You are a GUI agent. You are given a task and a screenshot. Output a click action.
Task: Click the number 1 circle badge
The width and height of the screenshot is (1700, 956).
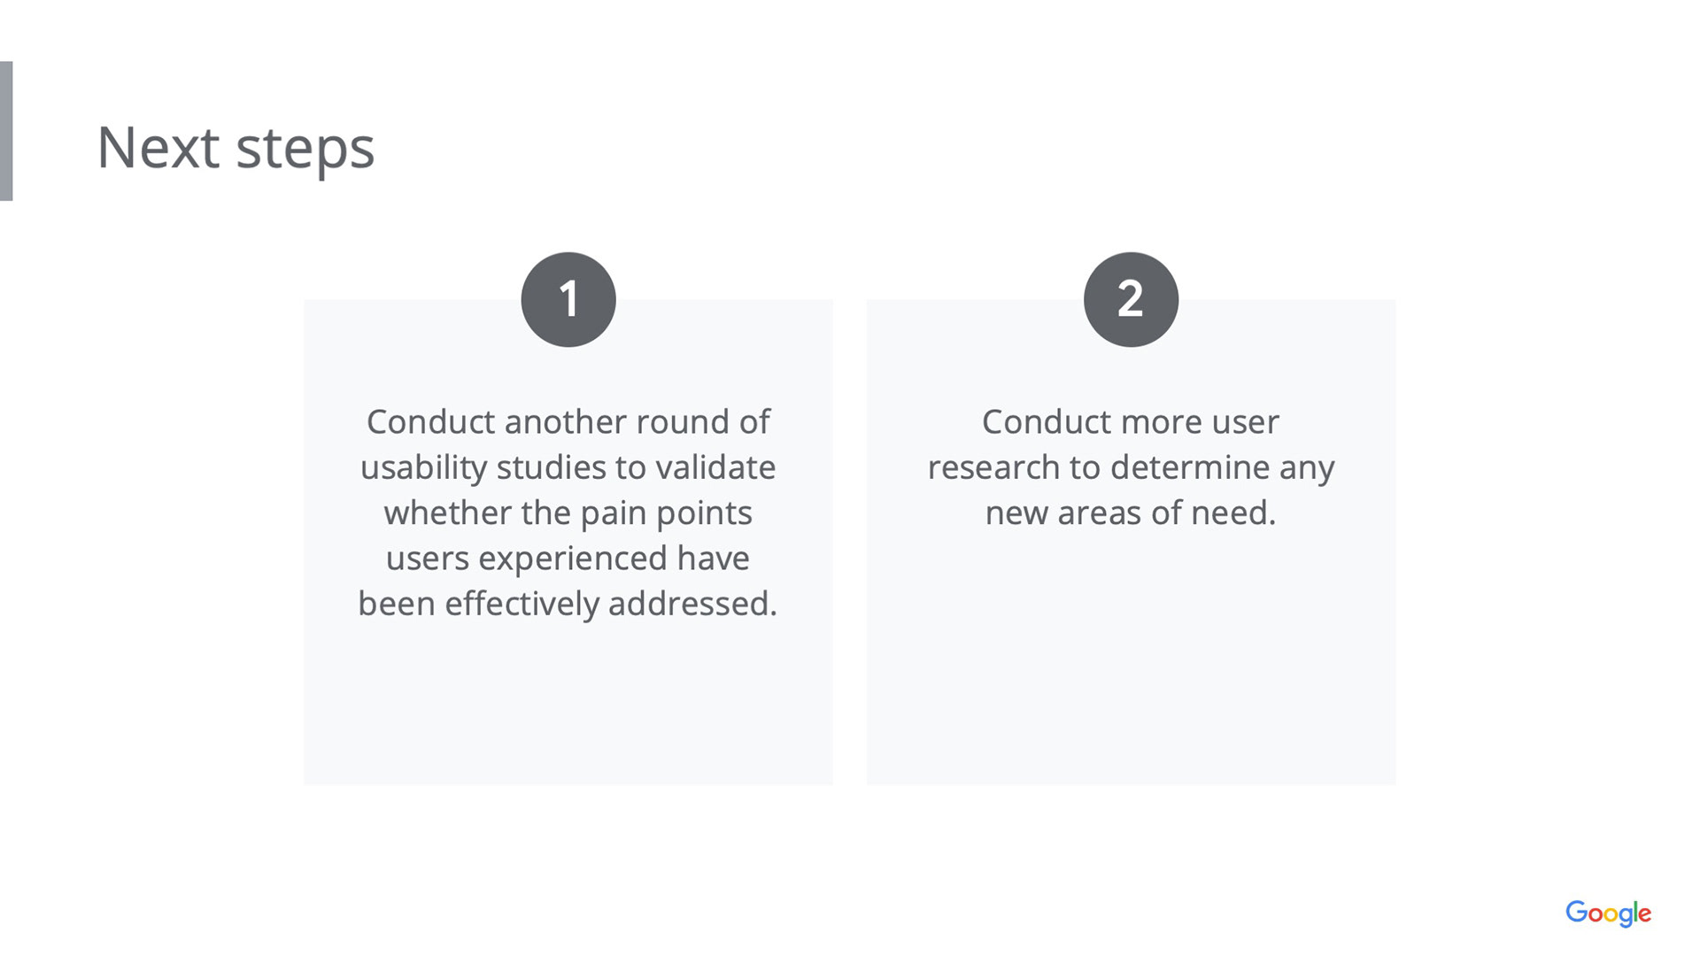click(568, 299)
